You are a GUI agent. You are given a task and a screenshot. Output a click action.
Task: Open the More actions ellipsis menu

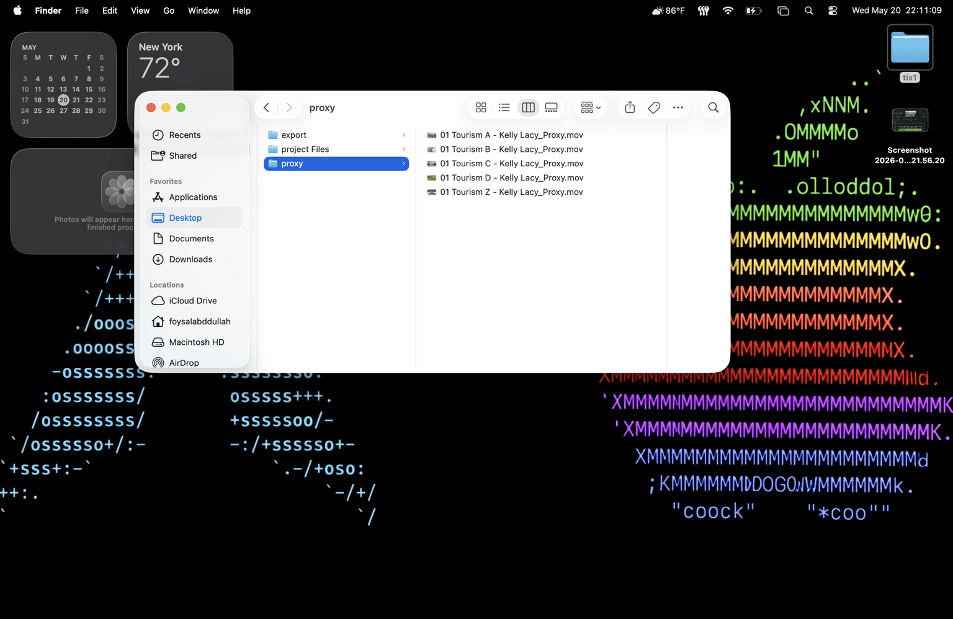(678, 107)
